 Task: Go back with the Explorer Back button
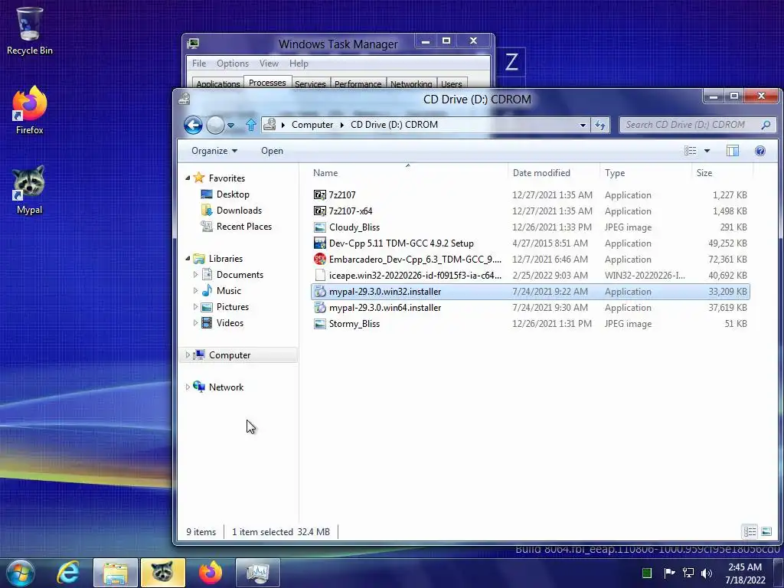(193, 125)
